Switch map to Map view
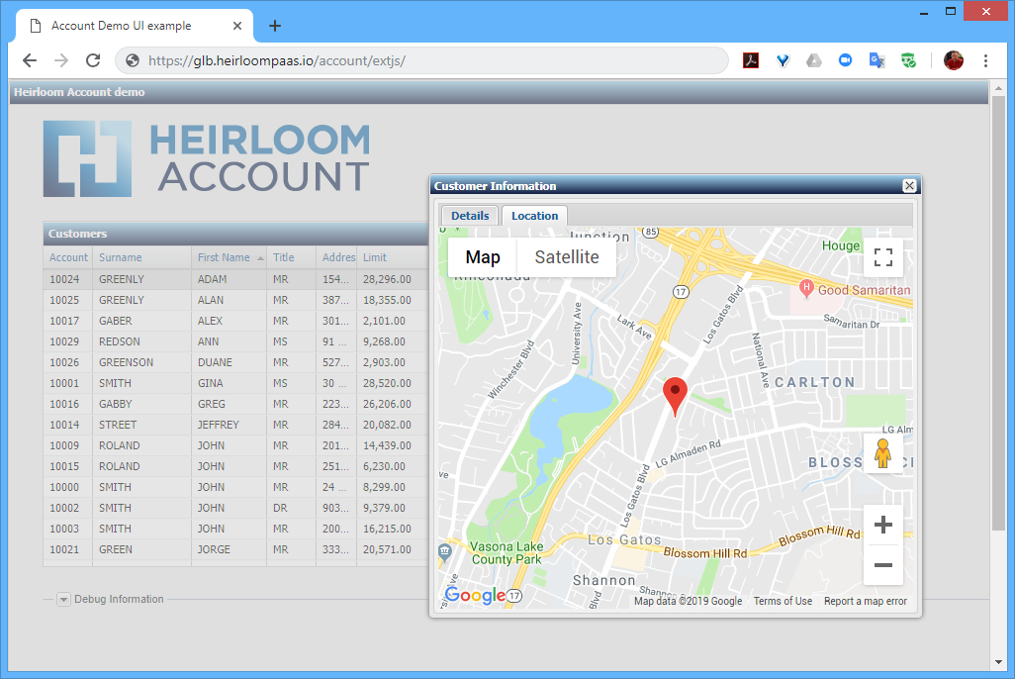The height and width of the screenshot is (679, 1015). 483,257
